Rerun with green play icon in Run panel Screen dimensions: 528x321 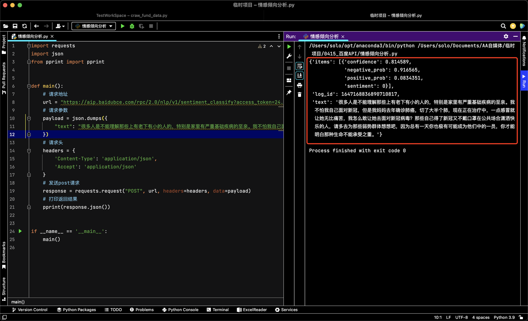289,47
